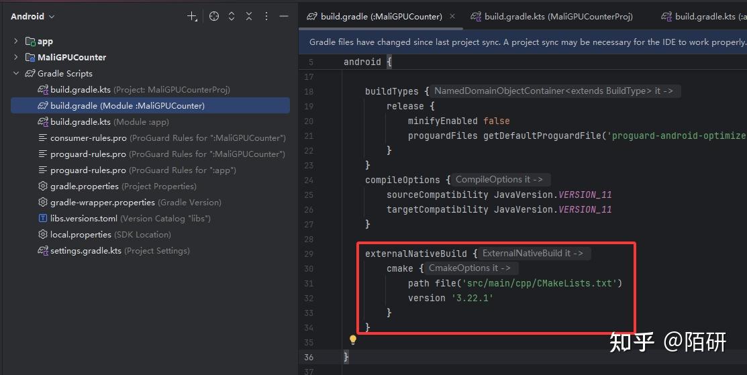Close the build.gradle (:MaliGPUCounter) tab
This screenshot has width=747, height=375.
pyautogui.click(x=452, y=16)
